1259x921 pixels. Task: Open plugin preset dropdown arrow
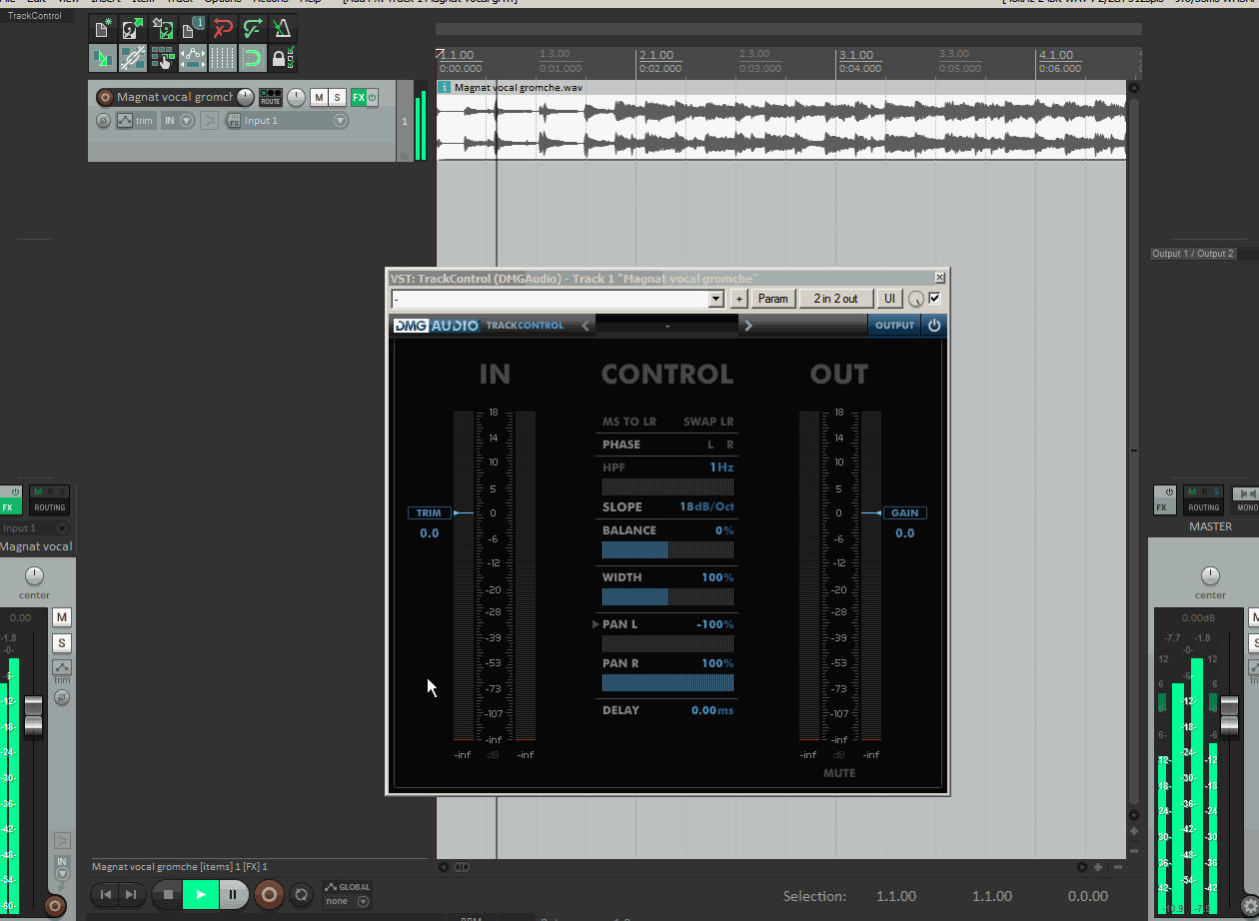(x=715, y=299)
